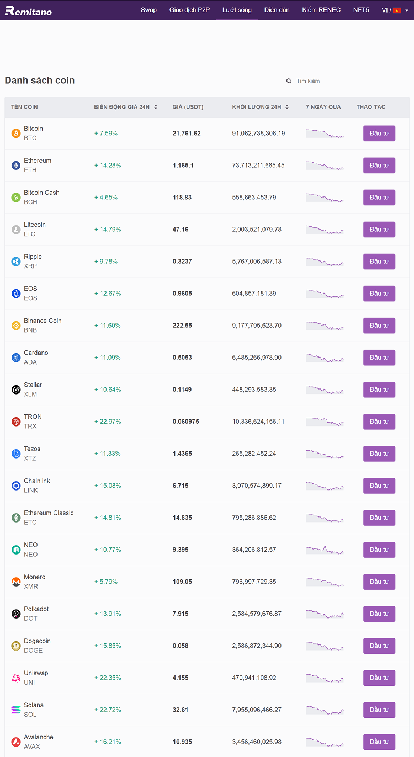Screen dimensions: 414x757
Task: Open the Swap menu item
Action: (x=148, y=10)
